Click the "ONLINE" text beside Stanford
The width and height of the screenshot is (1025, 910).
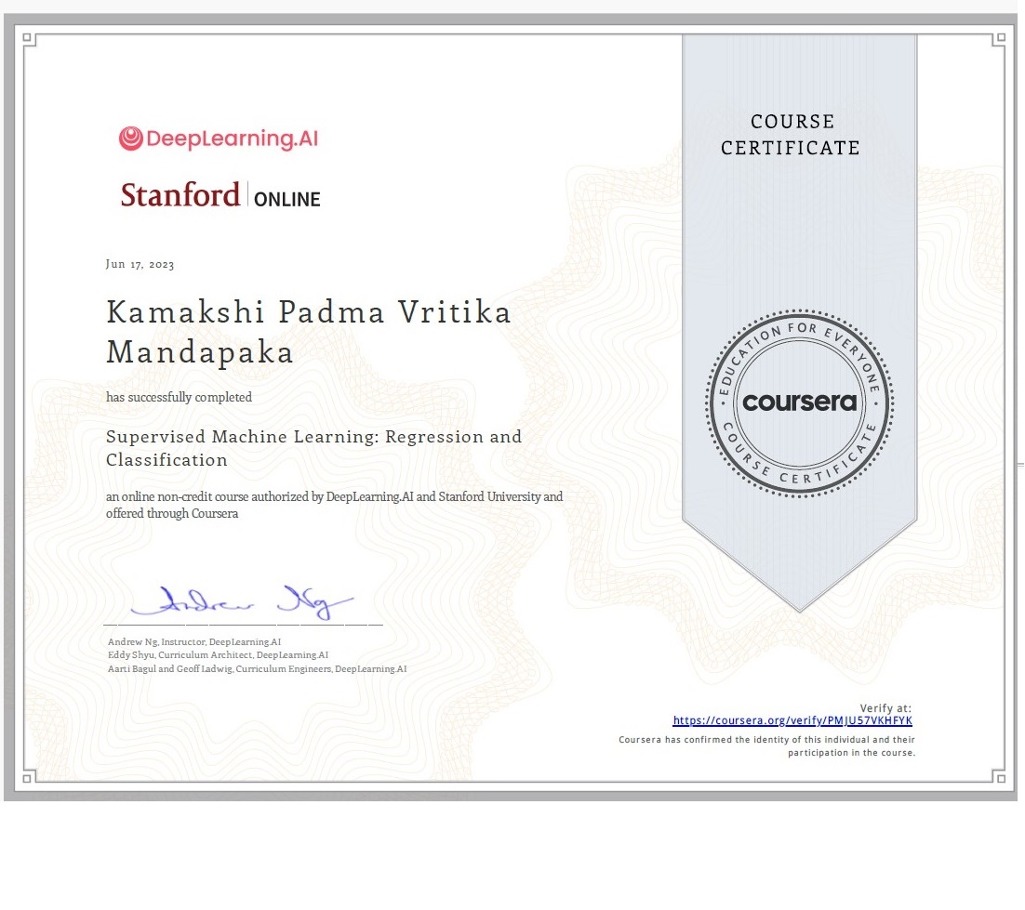(x=286, y=199)
